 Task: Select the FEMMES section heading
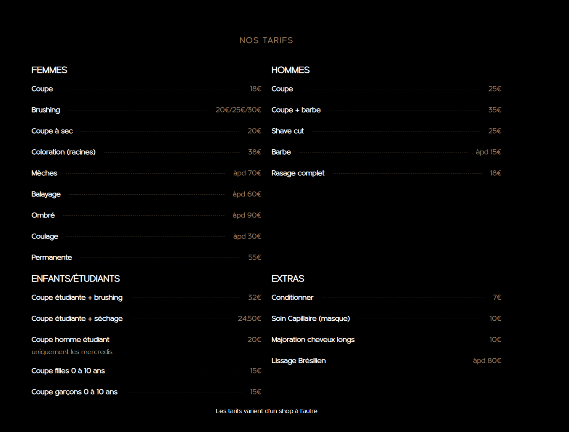click(x=49, y=70)
